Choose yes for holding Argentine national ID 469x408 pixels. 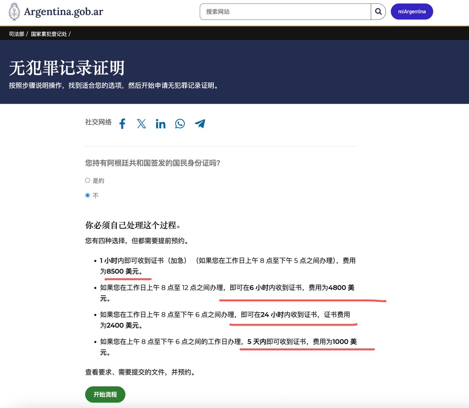pos(88,180)
